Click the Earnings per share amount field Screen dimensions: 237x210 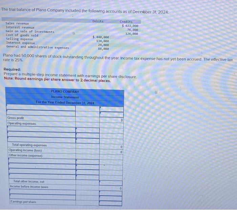point(111,203)
